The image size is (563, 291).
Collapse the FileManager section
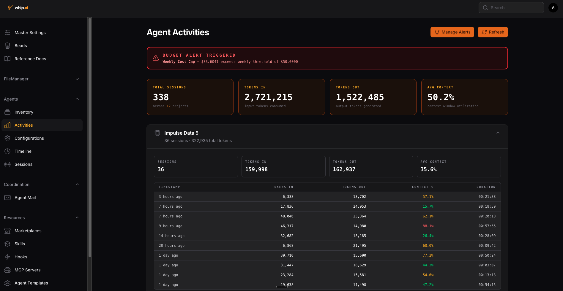coord(77,79)
